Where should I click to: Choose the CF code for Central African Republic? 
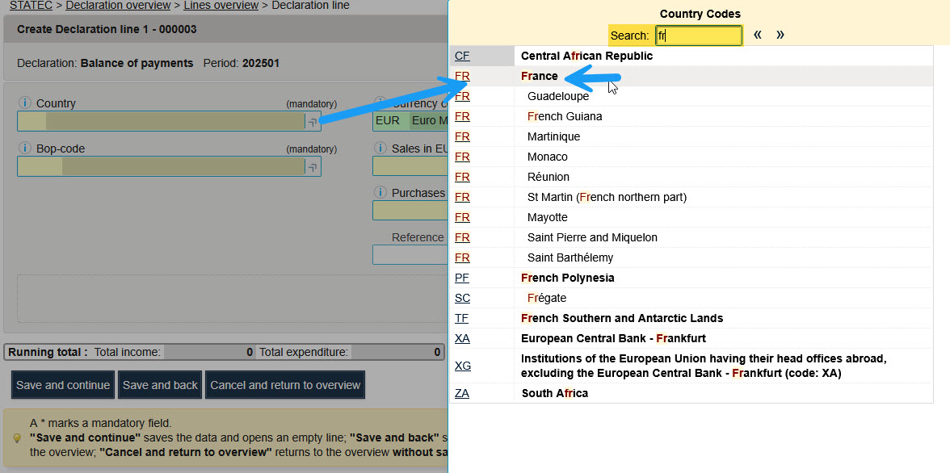(462, 56)
